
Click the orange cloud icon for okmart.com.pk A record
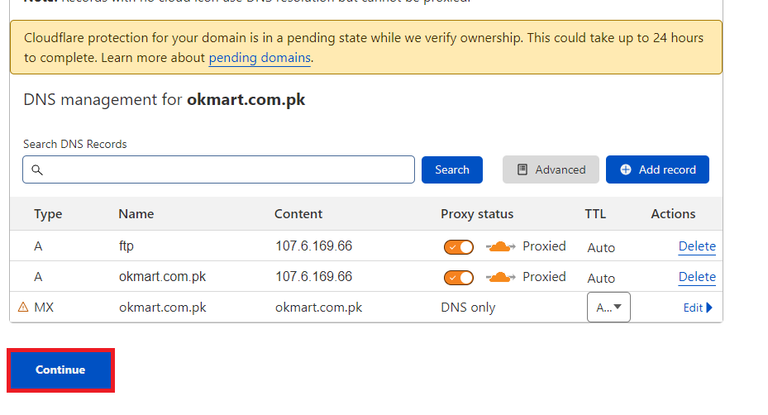click(x=500, y=277)
